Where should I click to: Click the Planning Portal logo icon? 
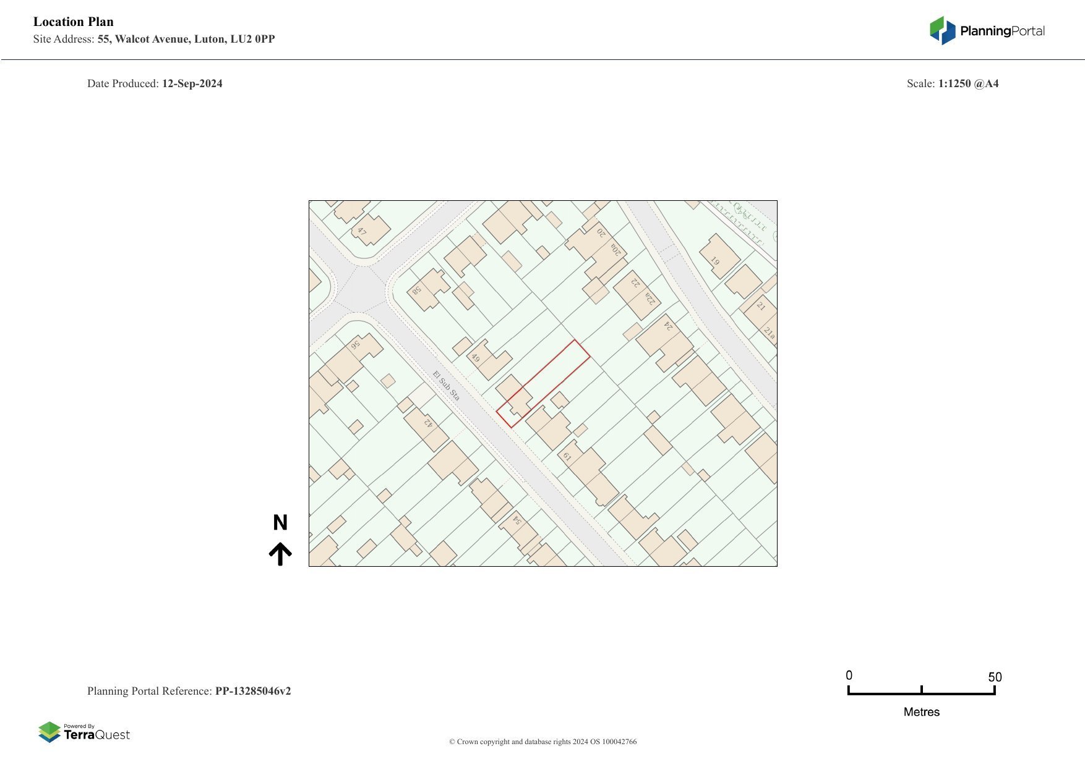tap(943, 30)
